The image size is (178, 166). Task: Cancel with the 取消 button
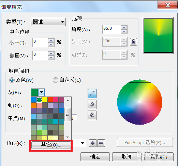click(x=127, y=157)
